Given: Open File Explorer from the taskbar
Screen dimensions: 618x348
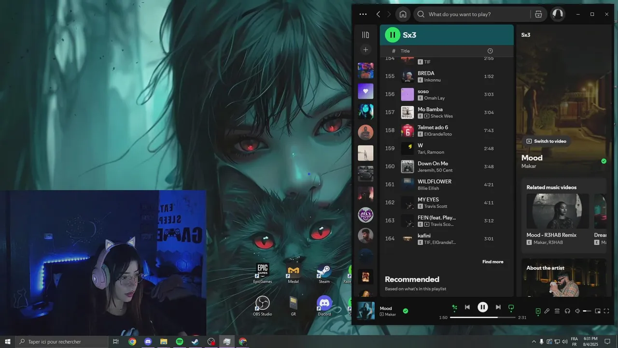Looking at the screenshot, I should click(x=164, y=342).
